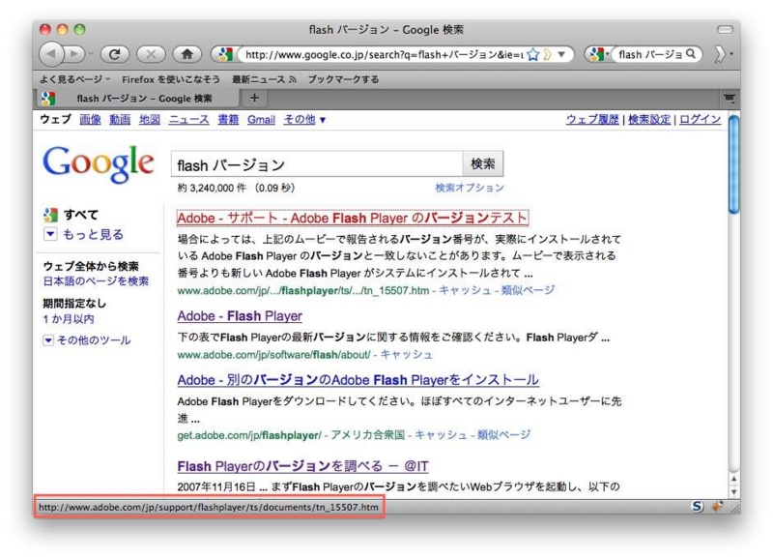The height and width of the screenshot is (559, 773).
Task: Open 類似ページ link for get.adobe.com result
Action: click(503, 435)
